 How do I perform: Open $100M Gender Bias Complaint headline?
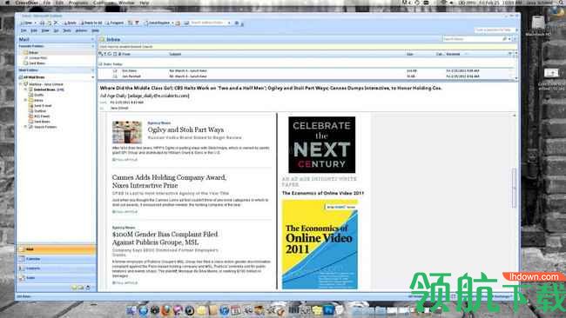[x=165, y=238]
